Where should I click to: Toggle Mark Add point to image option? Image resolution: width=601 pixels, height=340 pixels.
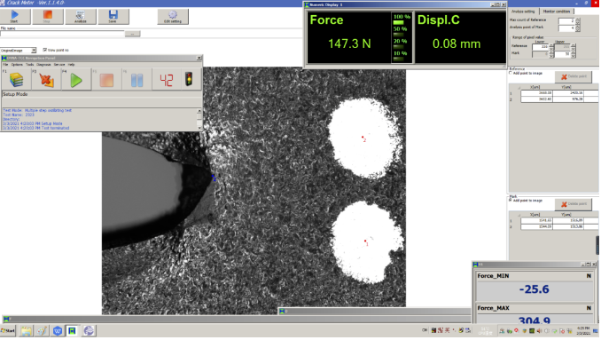(511, 201)
